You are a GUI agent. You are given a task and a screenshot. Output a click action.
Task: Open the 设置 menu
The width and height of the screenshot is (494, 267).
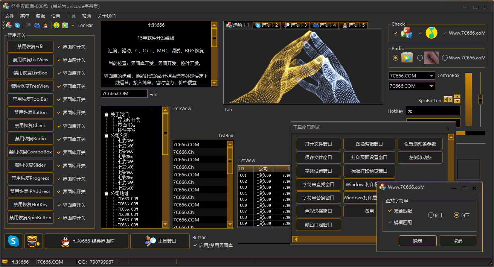tap(56, 16)
